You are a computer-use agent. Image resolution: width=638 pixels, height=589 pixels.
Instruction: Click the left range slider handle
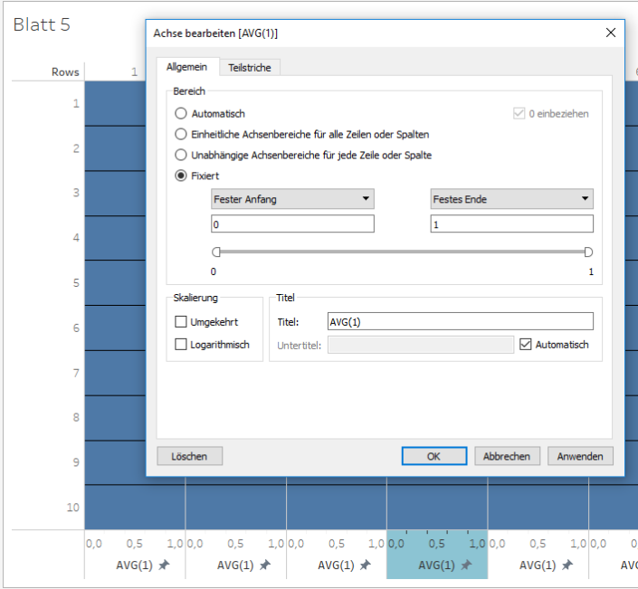click(x=216, y=252)
